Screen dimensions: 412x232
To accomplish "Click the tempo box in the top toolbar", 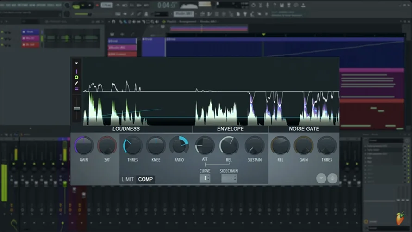I will pos(106,5).
